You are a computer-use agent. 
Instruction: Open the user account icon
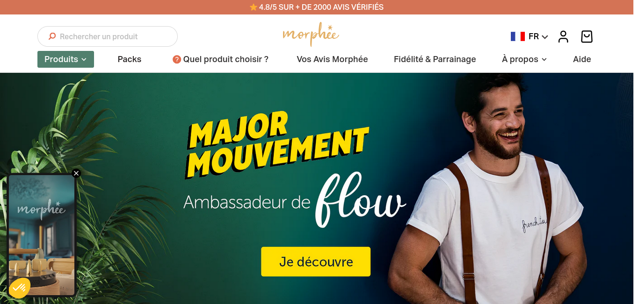click(x=563, y=36)
